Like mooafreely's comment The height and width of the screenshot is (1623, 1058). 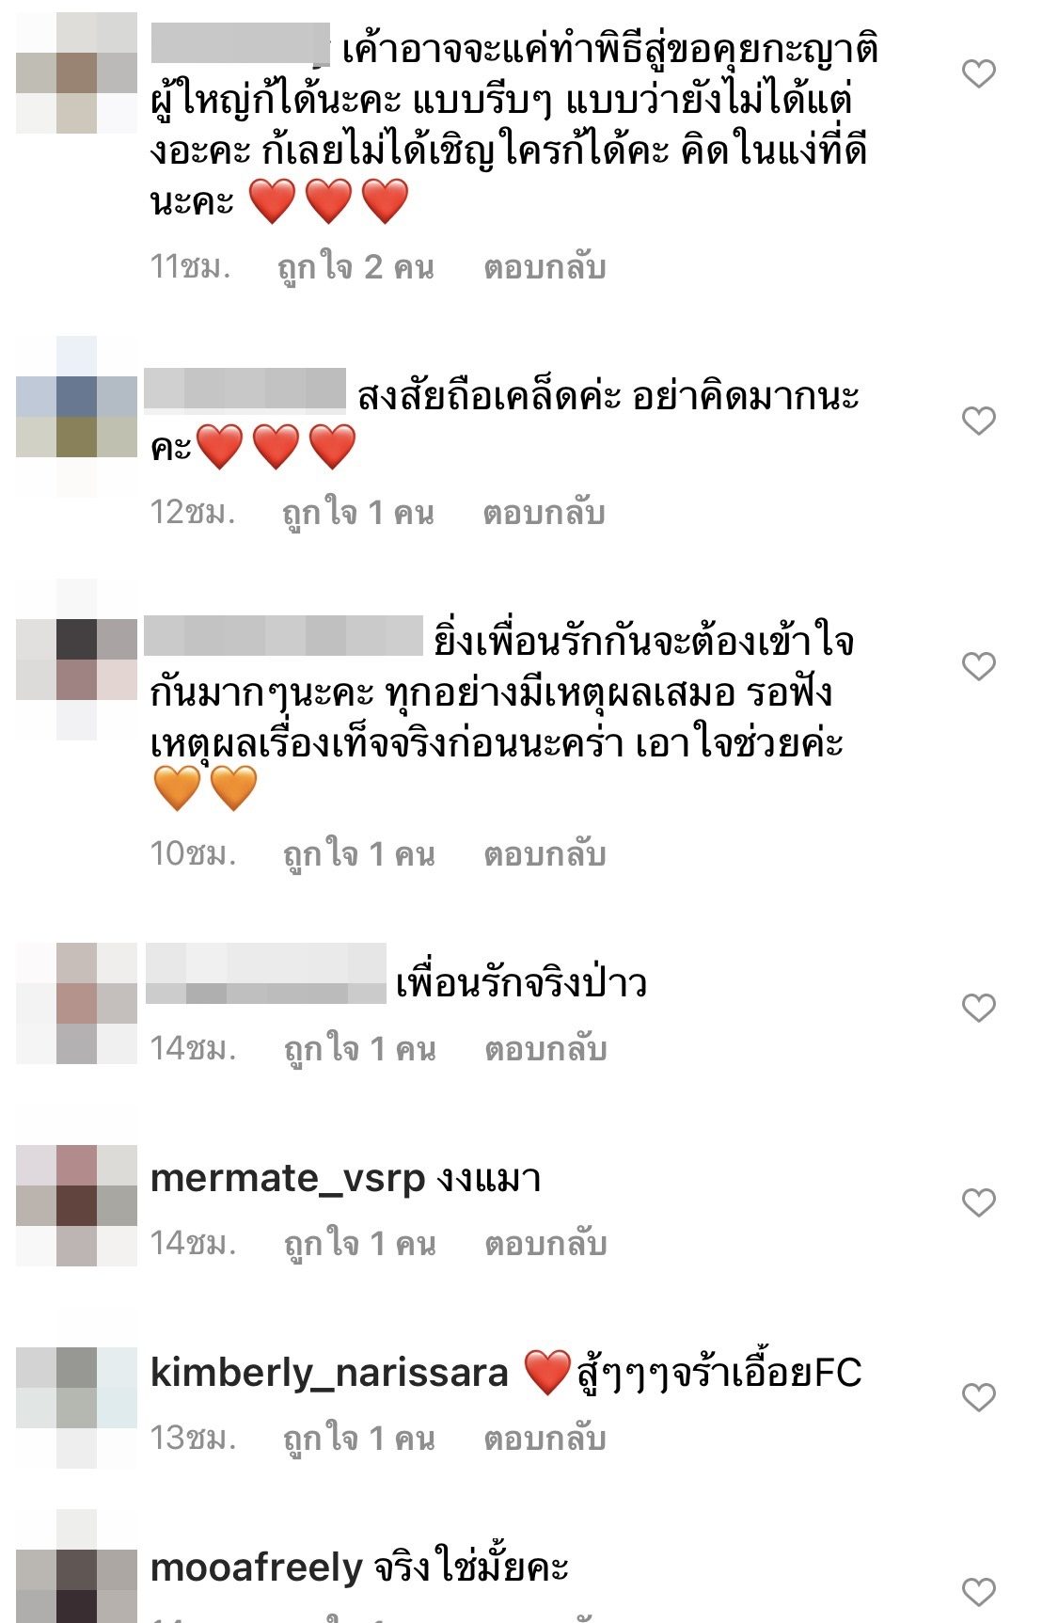[979, 1592]
